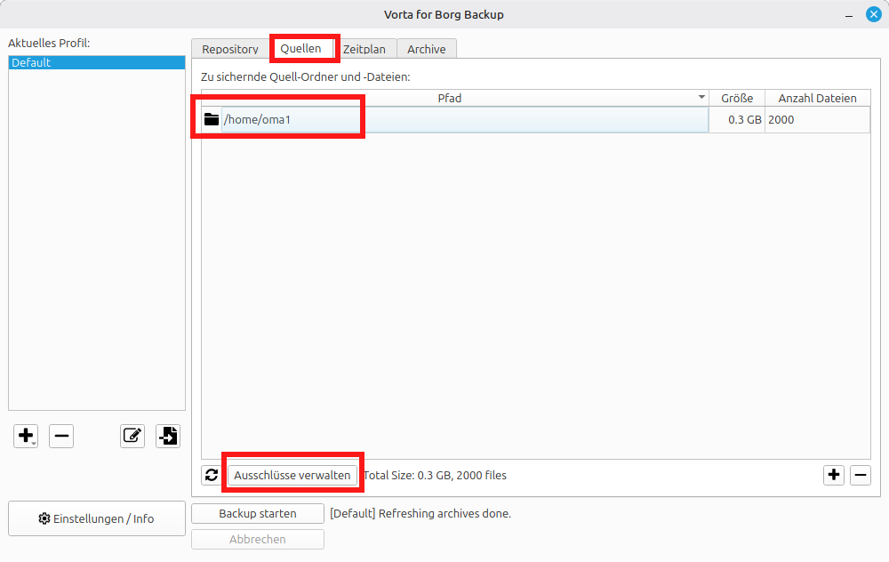
Task: Sort by the Größe column header
Action: point(737,98)
